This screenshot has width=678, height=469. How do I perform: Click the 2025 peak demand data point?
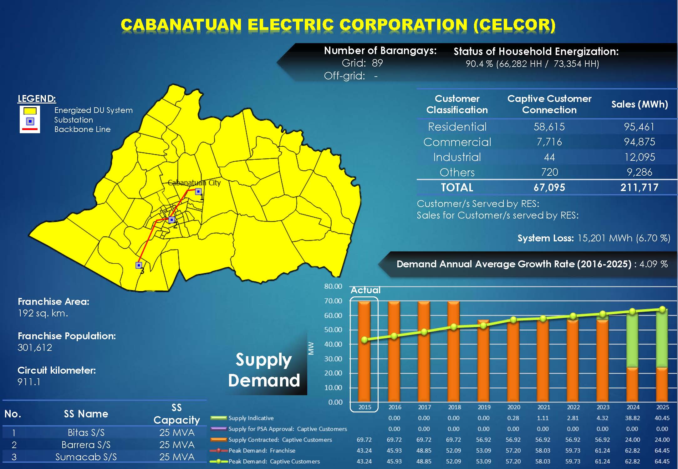[x=662, y=309]
